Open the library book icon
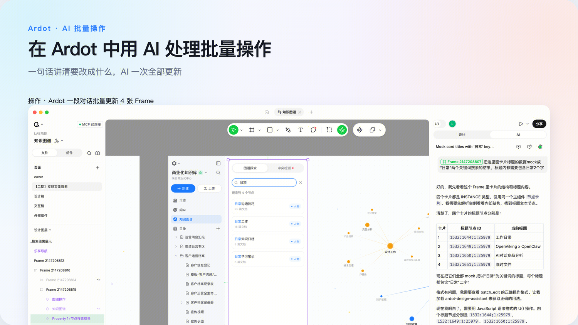578x325 pixels. coord(97,153)
